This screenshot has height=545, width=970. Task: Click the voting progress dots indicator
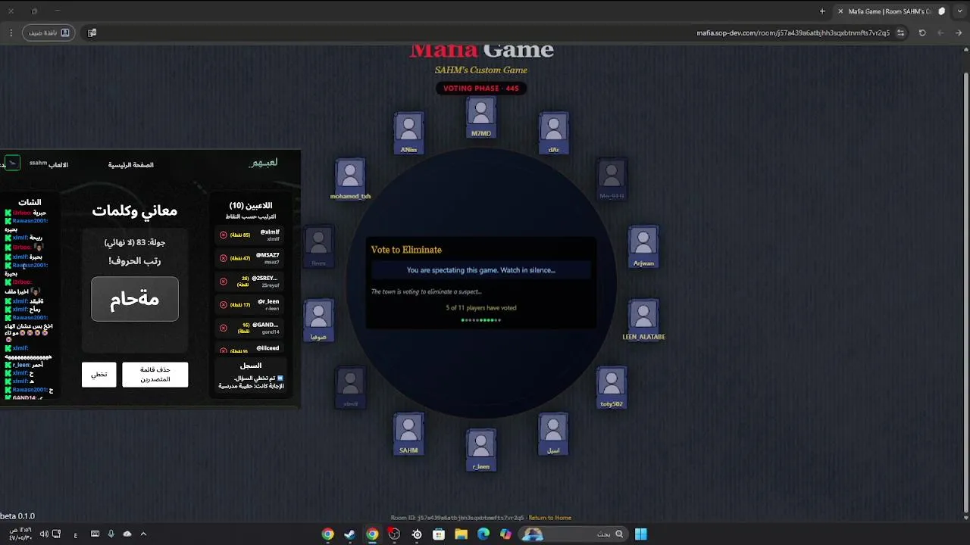[481, 320]
